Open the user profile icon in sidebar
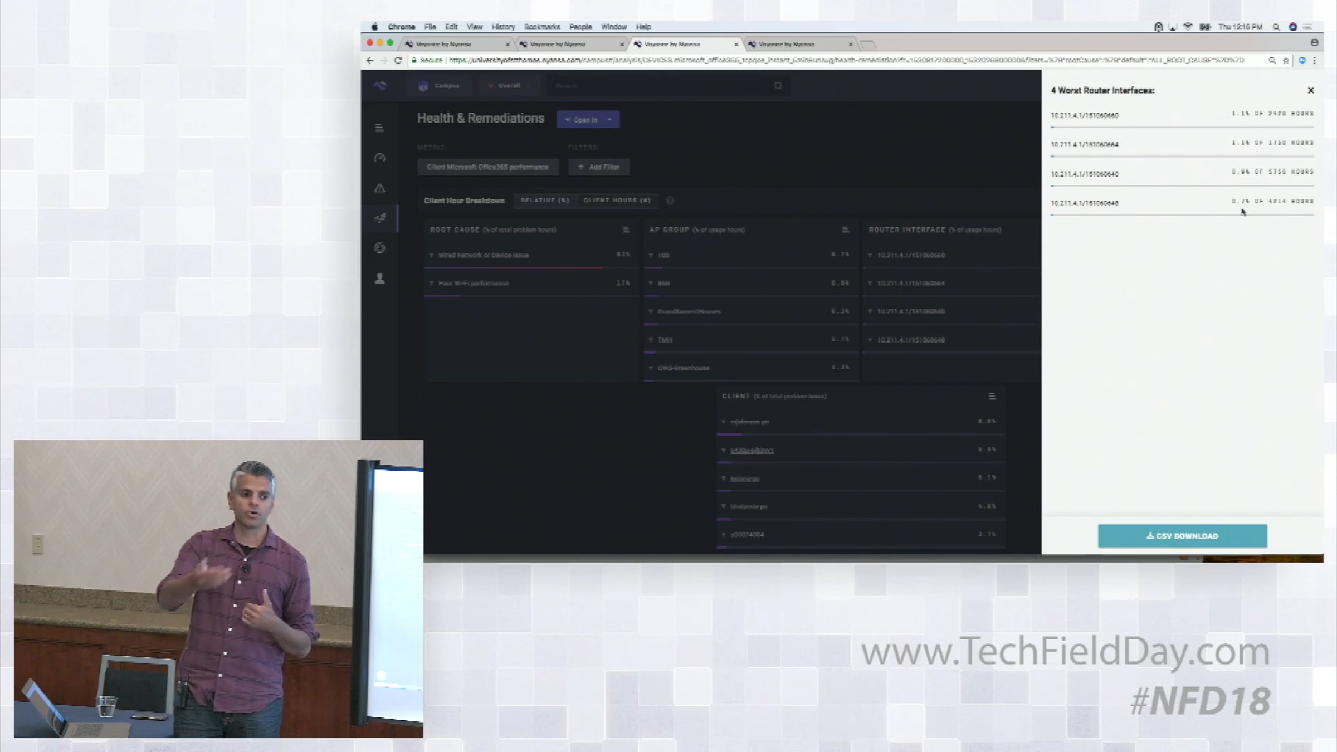Screen dimensions: 1337x752 pyautogui.click(x=380, y=279)
